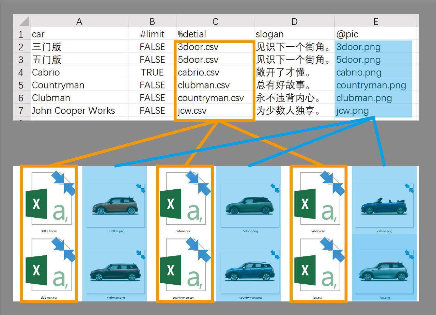436x315 pixels.
Task: Choose the countryman.png car thumbnail
Action: pos(250,272)
